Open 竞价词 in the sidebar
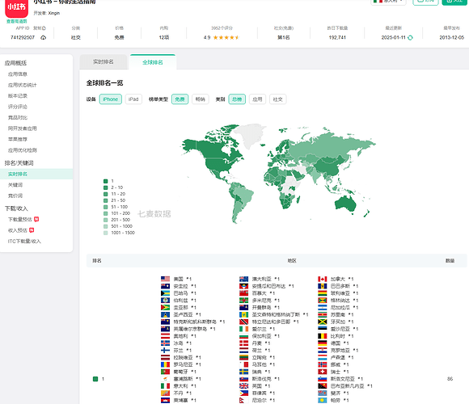The width and height of the screenshot is (469, 404). (15, 196)
